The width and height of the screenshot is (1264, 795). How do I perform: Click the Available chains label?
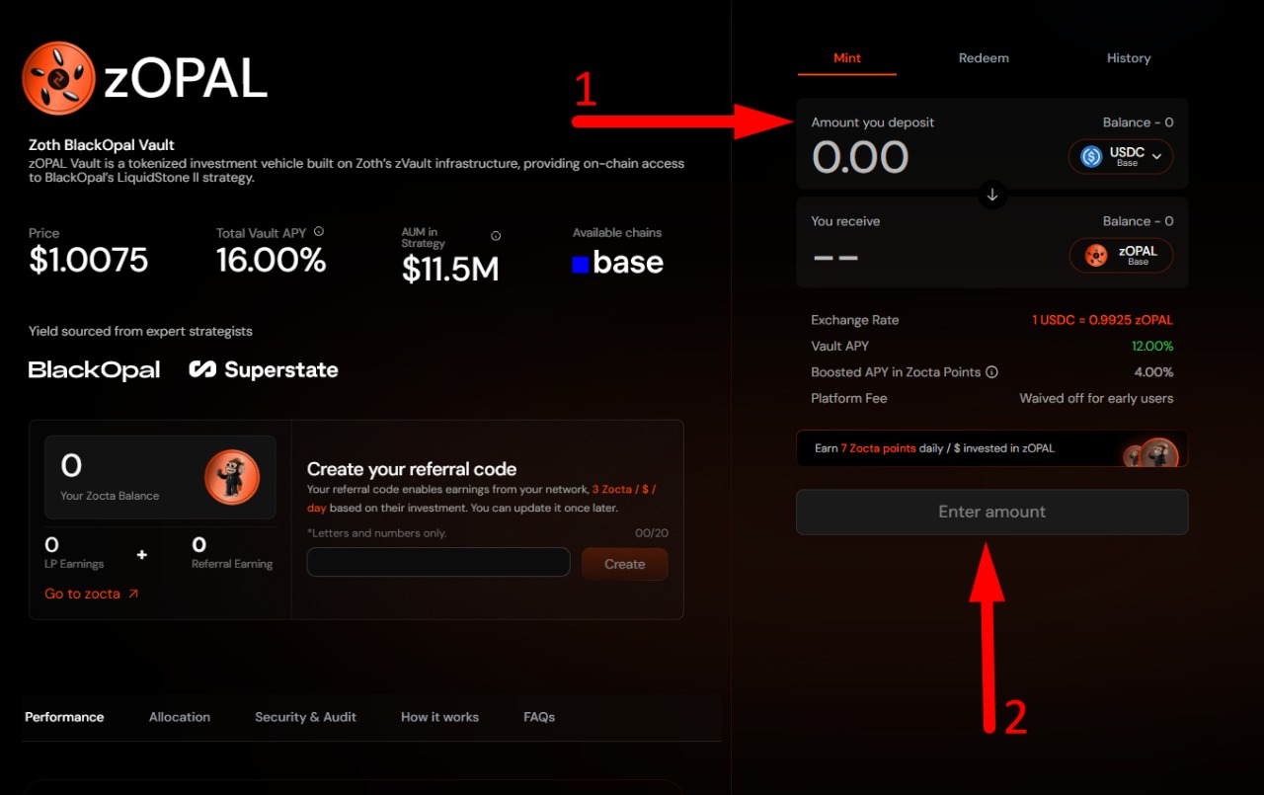tap(617, 233)
